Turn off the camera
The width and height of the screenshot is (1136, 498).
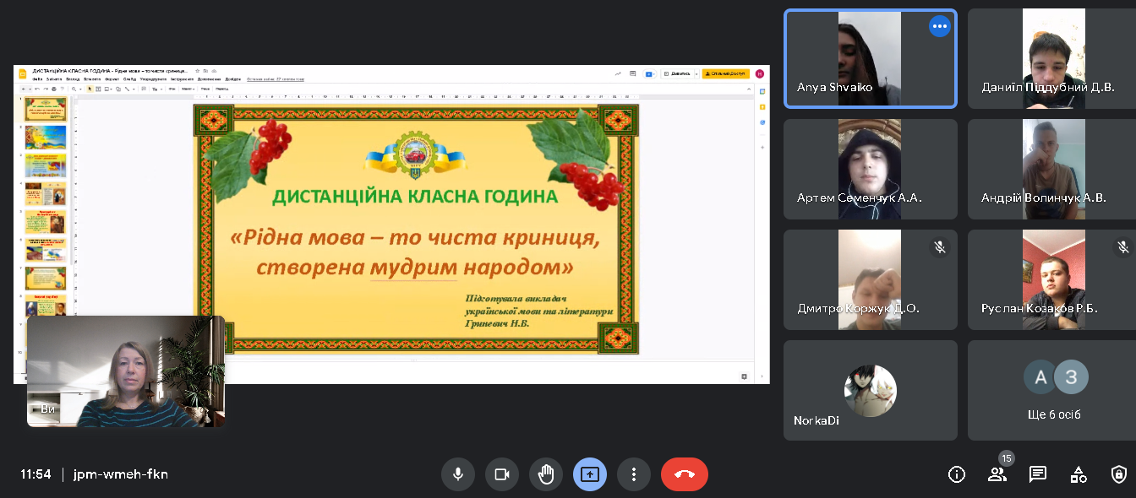click(502, 474)
